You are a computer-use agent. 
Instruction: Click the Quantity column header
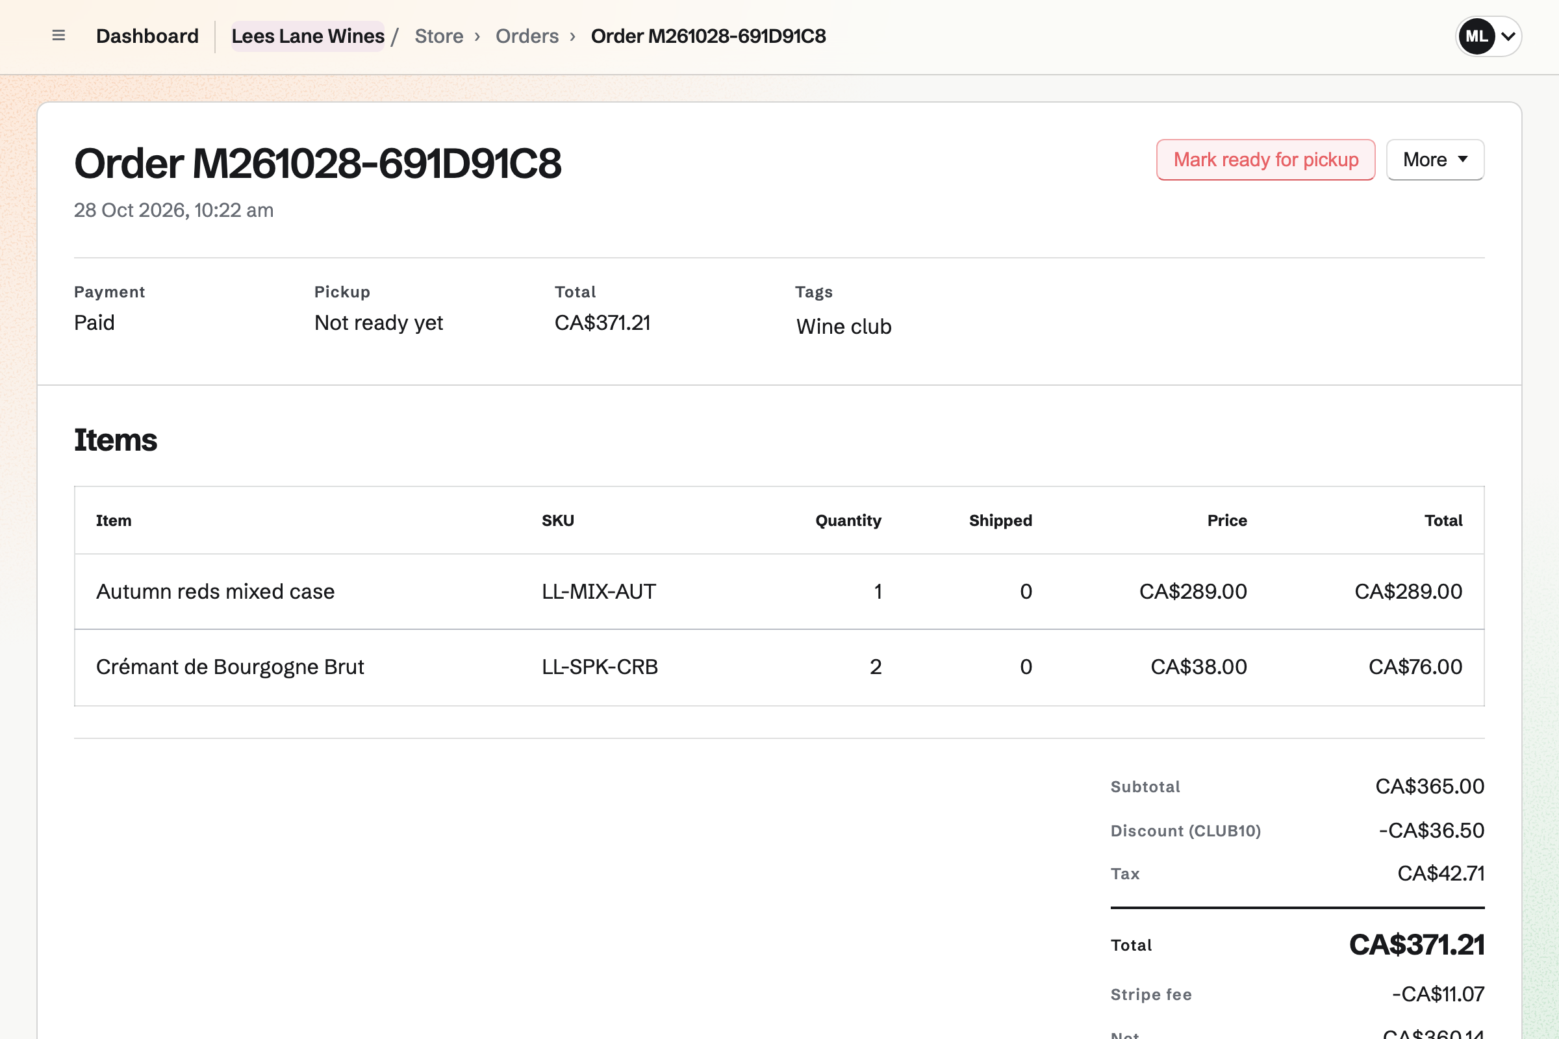tap(848, 520)
